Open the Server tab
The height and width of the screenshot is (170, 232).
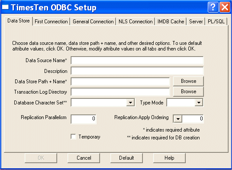196,22
